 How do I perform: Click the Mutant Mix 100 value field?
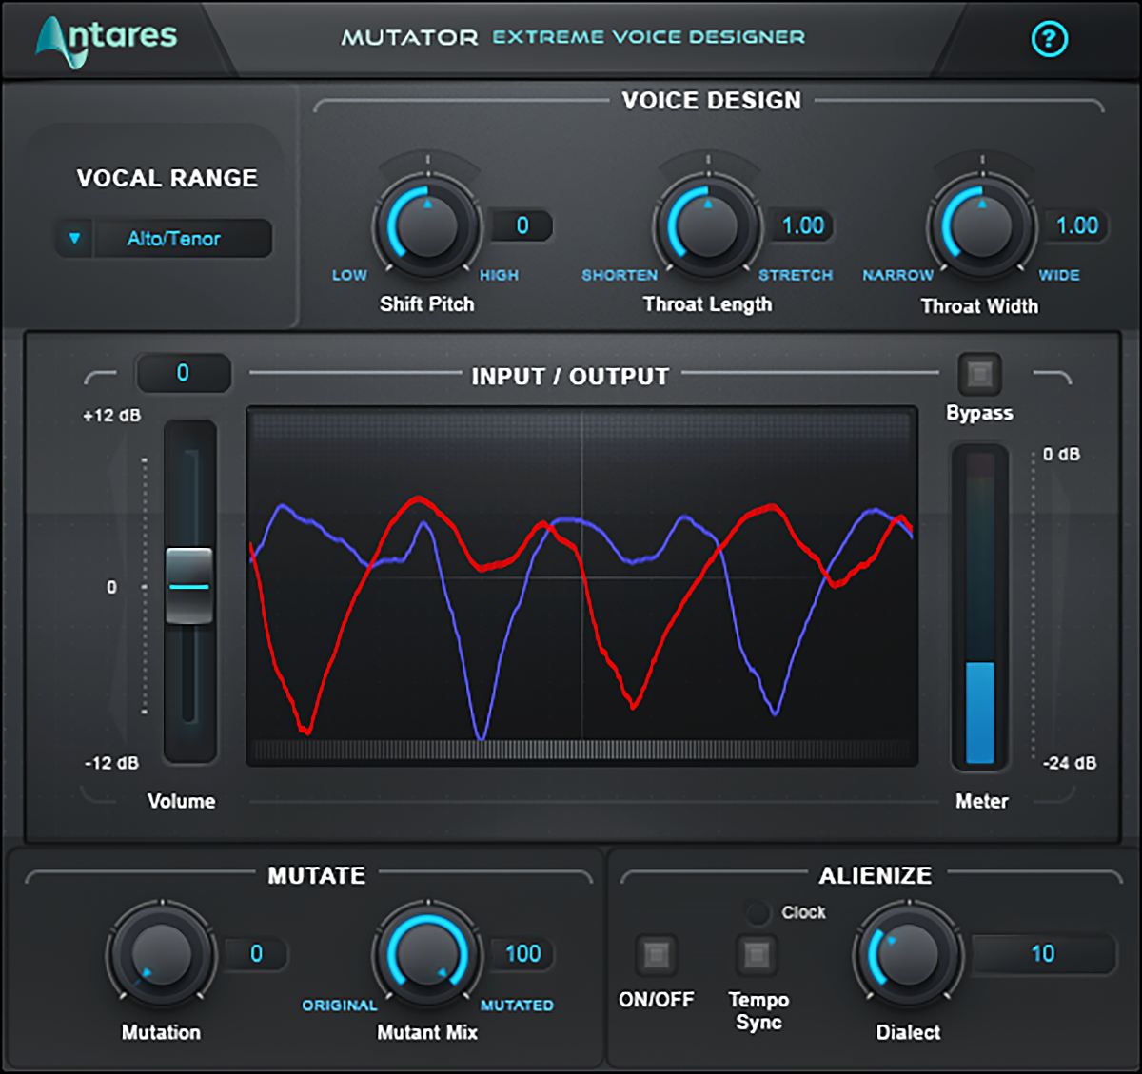coord(522,953)
